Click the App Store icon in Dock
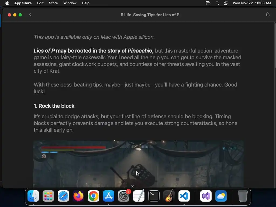The image size is (276, 207). [x=109, y=196]
